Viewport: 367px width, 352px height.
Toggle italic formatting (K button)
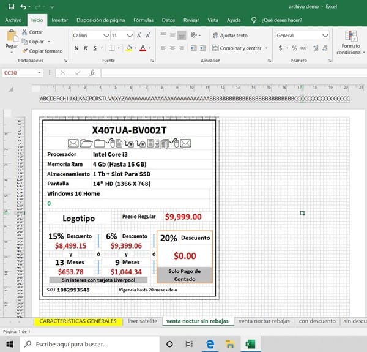(x=86, y=48)
